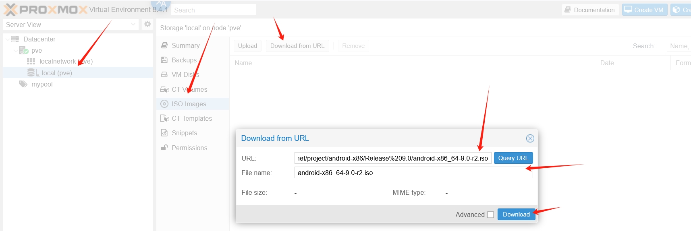Click the Create VM monitor icon
Viewport: 691px width, 231px height.
[x=628, y=10]
